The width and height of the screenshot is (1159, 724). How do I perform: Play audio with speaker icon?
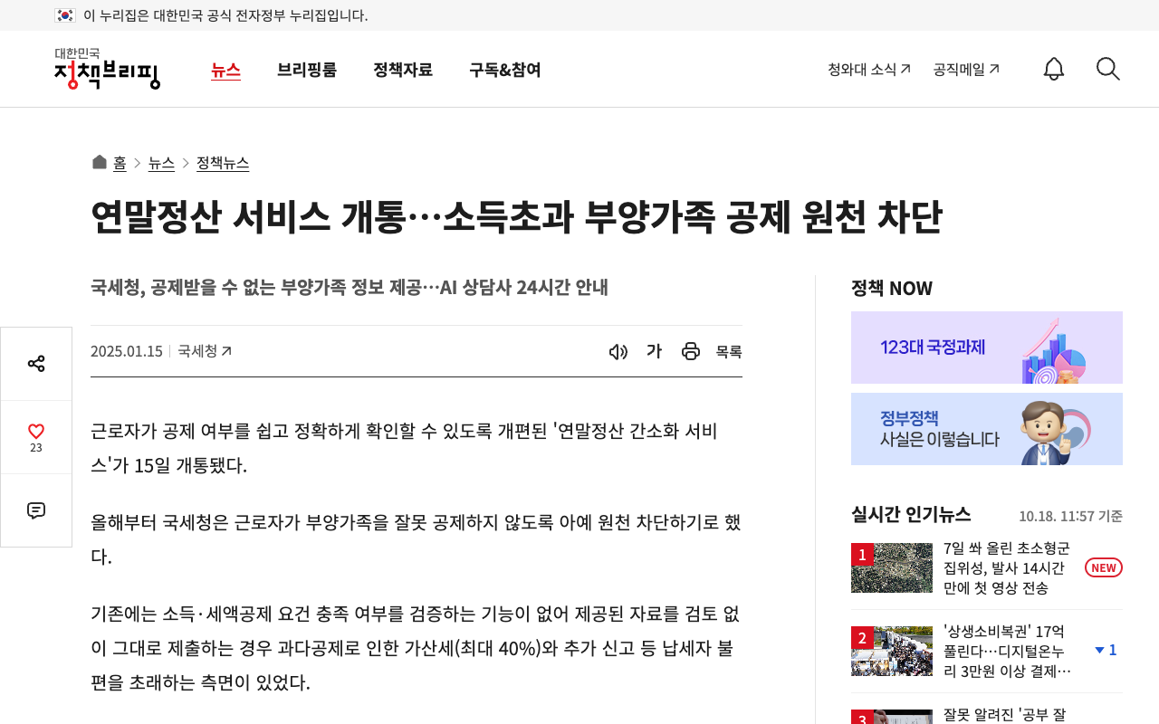618,351
